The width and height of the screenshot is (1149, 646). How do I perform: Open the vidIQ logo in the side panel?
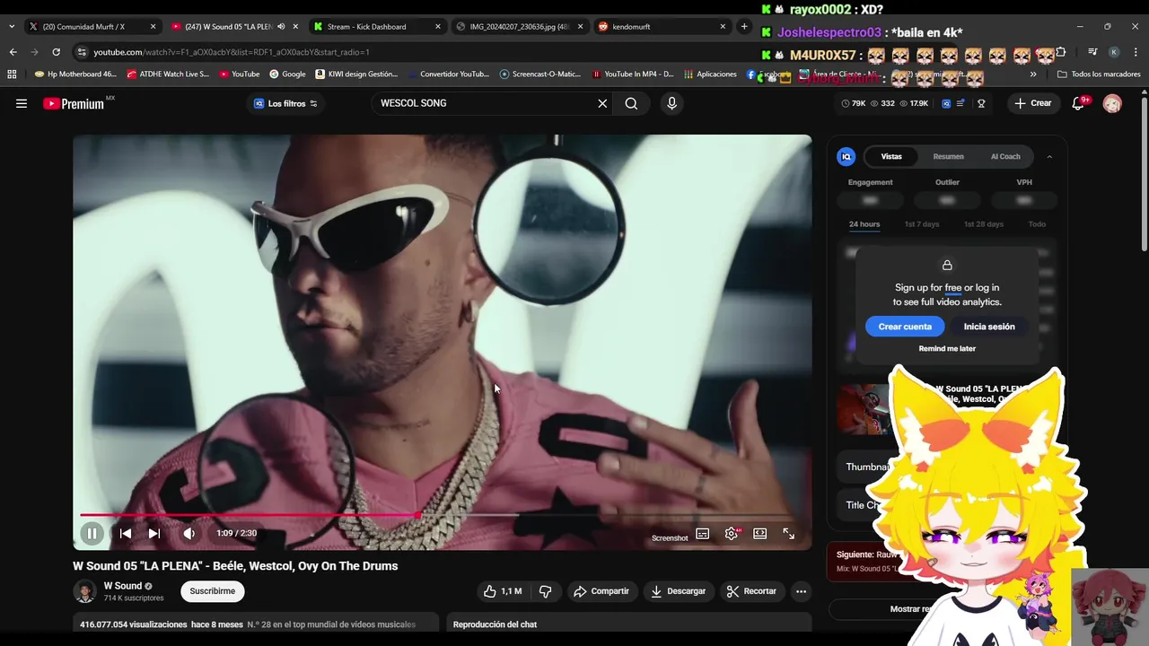[846, 157]
